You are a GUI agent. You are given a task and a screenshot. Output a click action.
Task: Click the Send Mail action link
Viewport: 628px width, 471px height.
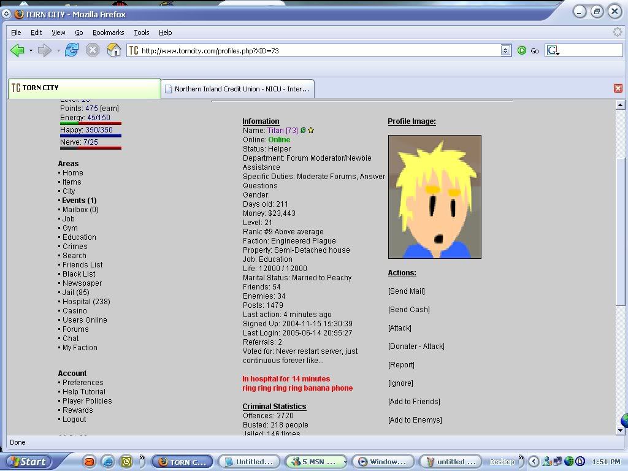tap(406, 291)
